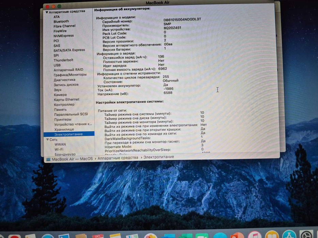Select SPI in the sidebar
The width and height of the screenshot is (318, 238).
[56, 55]
